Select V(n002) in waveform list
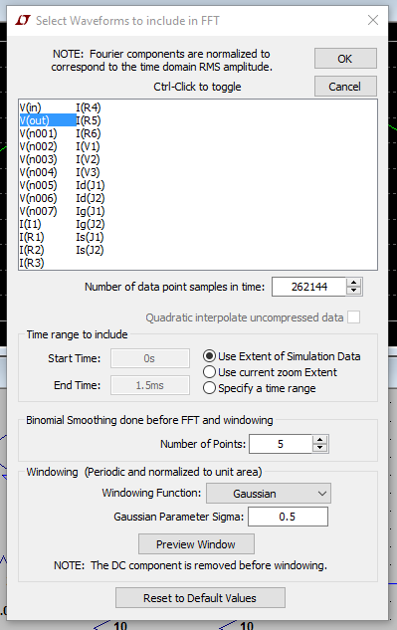 [x=38, y=146]
